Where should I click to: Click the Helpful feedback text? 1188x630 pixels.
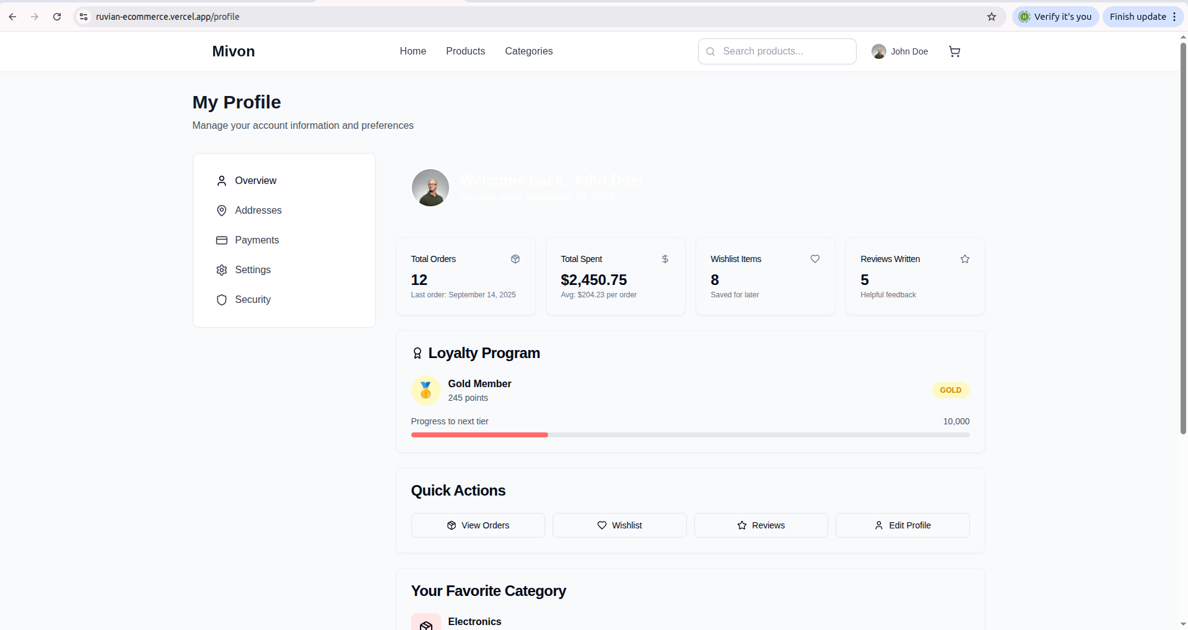888,295
